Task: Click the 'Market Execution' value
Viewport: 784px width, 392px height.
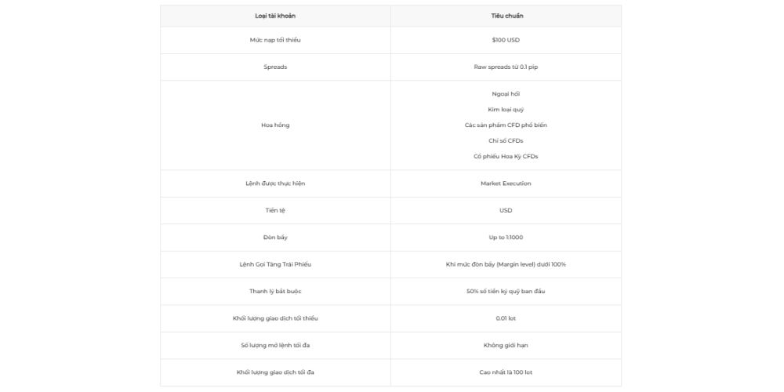Action: tap(506, 183)
